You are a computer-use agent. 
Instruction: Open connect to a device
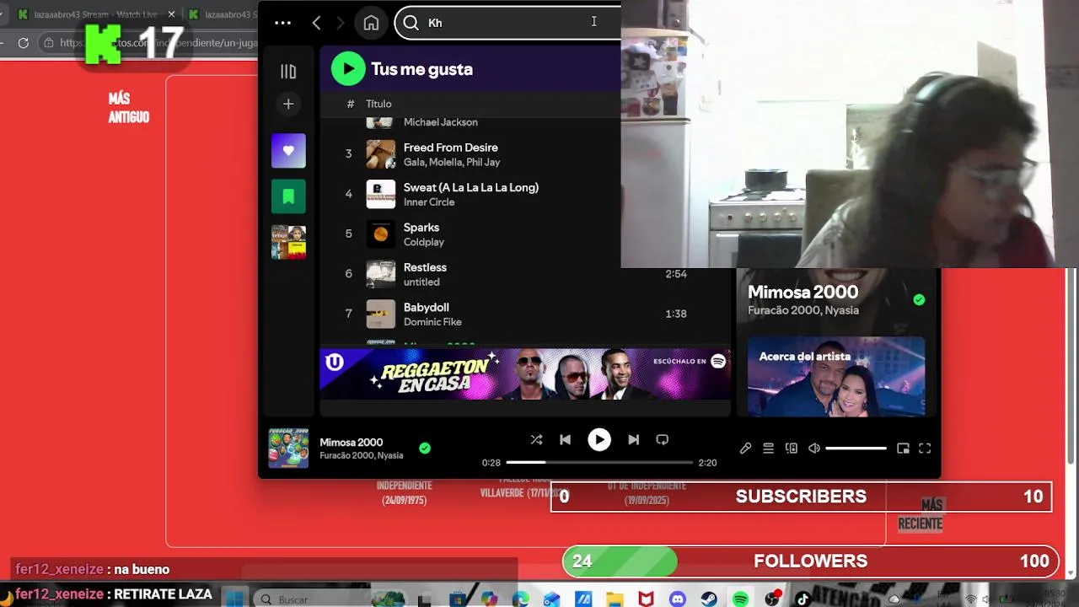791,449
